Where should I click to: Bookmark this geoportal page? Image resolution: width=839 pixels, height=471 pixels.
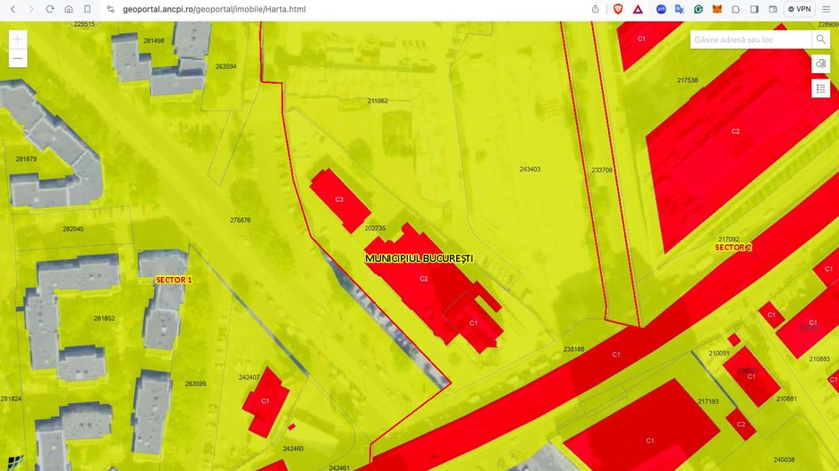(88, 9)
